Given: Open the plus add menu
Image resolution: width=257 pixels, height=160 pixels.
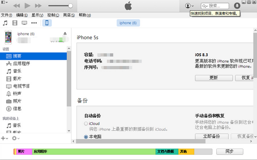Looking at the screenshot, I should (x=5, y=138).
